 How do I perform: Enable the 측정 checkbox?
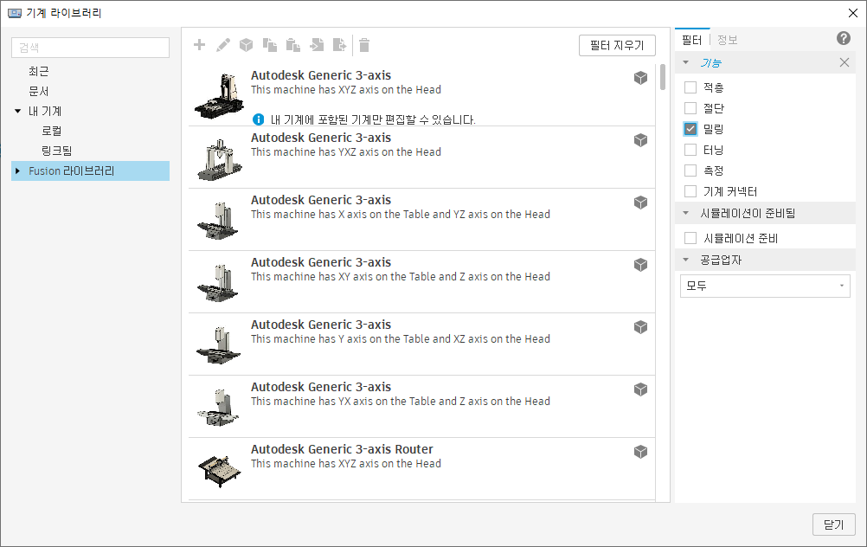pos(690,171)
